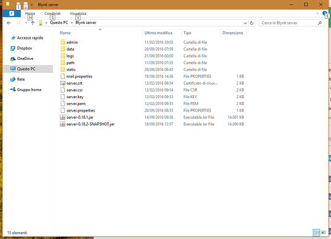Click Blynk server breadcrumb in address bar
The height and width of the screenshot is (239, 331).
[86, 23]
